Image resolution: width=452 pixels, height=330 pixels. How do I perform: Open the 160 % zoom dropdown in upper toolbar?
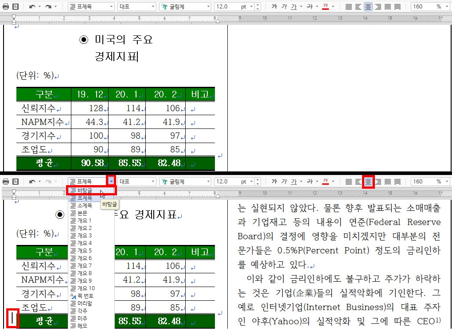pyautogui.click(x=447, y=7)
